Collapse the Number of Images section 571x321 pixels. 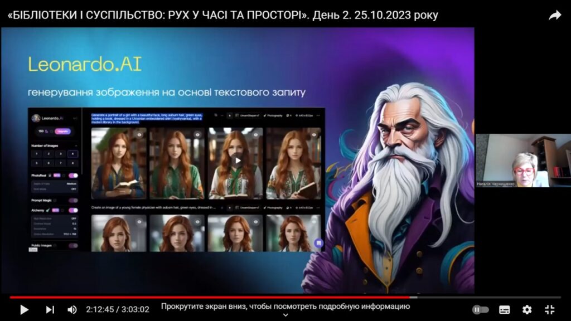click(x=76, y=145)
